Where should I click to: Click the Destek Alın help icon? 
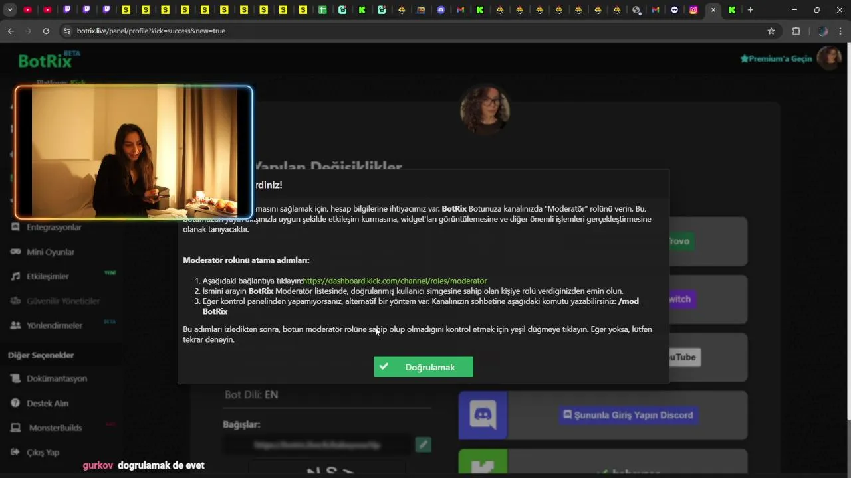pos(15,403)
